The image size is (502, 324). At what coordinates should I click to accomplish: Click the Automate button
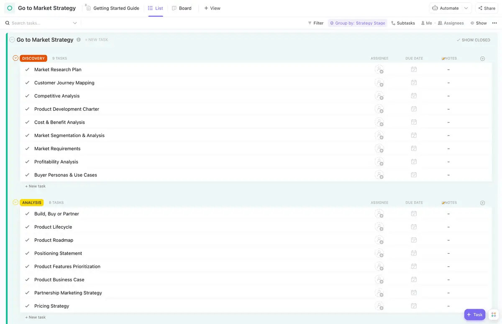click(x=445, y=8)
